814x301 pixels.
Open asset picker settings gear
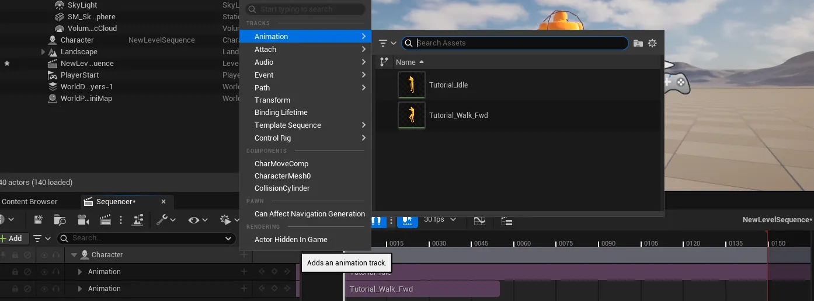653,43
